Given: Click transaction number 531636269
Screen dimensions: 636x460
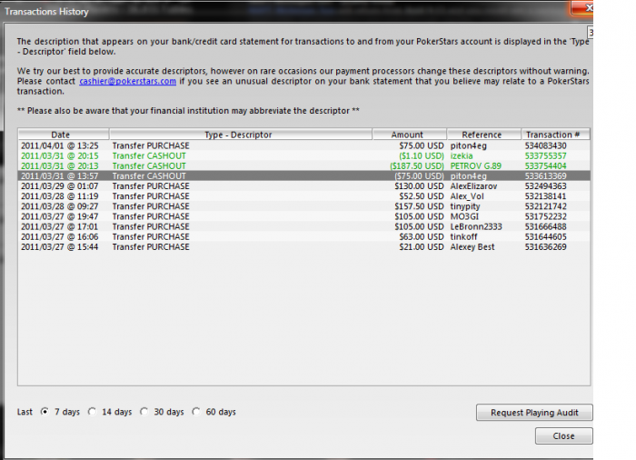Looking at the screenshot, I should [x=545, y=247].
